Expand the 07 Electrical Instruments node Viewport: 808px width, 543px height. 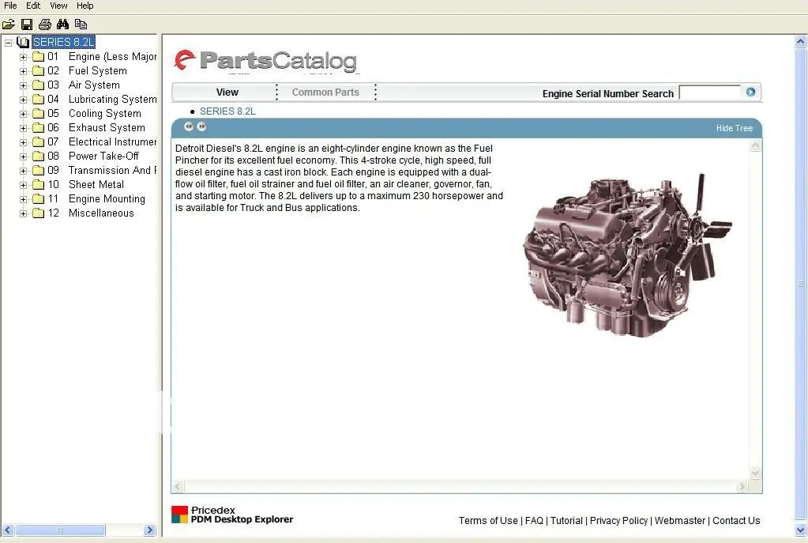click(23, 142)
